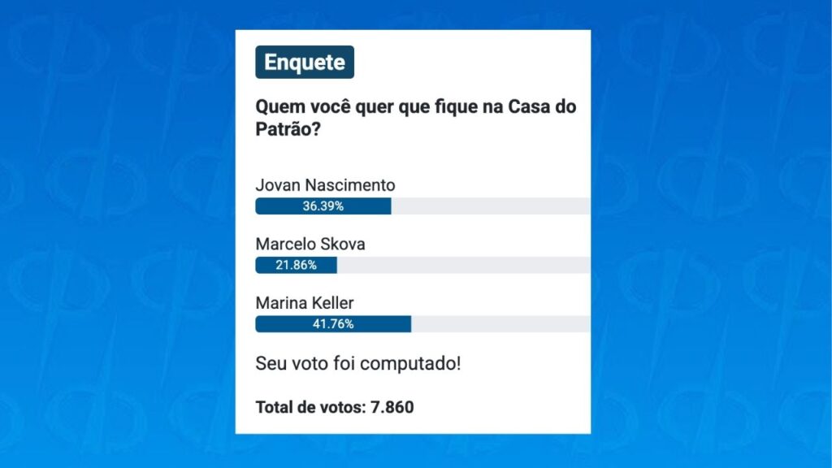Click the gray unfilled part of Marina's bar
Image resolution: width=832 pixels, height=468 pixels.
pyautogui.click(x=500, y=323)
